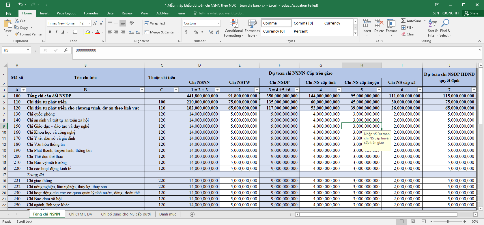The width and height of the screenshot is (484, 225).
Task: Toggle Bold formatting
Action: click(x=50, y=32)
